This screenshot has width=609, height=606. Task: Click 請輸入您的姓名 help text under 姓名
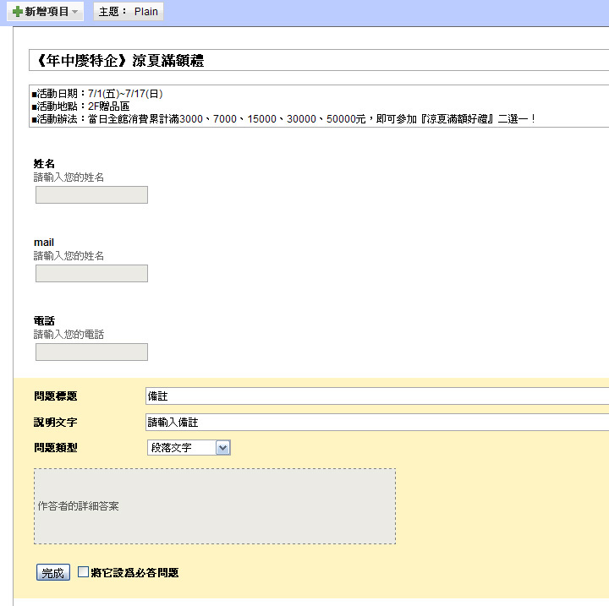point(69,177)
